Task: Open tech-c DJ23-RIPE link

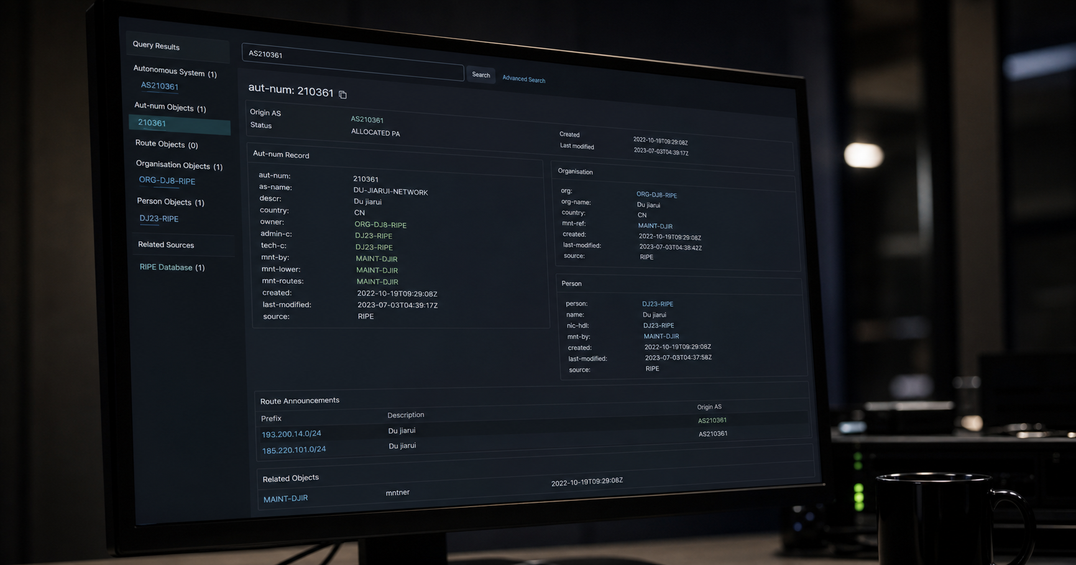Action: (374, 247)
